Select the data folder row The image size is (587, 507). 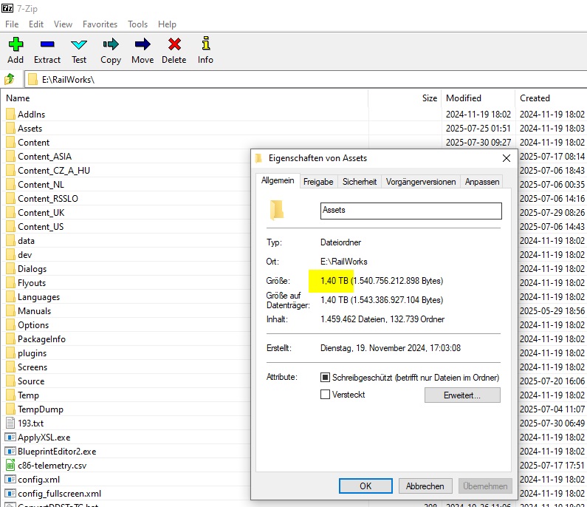[x=127, y=241]
